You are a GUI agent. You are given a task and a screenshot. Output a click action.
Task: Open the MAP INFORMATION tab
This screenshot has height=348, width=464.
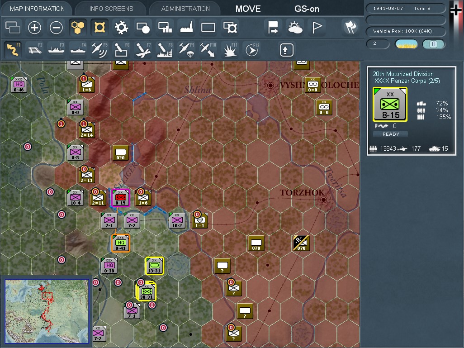click(37, 9)
